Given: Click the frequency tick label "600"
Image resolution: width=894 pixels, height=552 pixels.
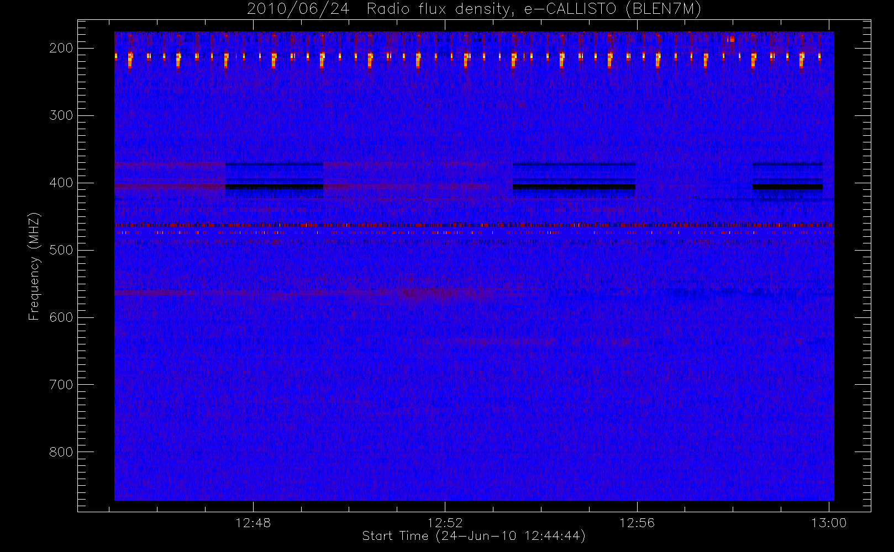Looking at the screenshot, I should (x=61, y=317).
